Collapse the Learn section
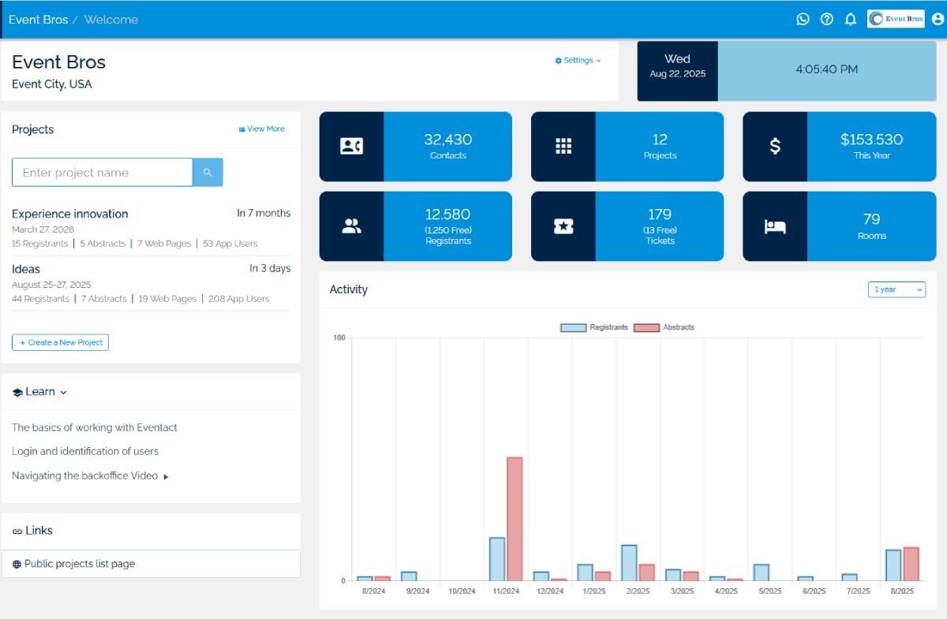Viewport: 947px width, 619px height. 40,392
